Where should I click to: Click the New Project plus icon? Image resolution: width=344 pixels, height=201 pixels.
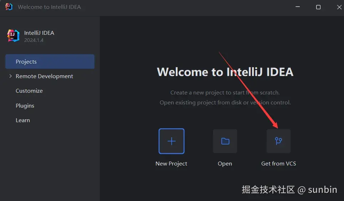pyautogui.click(x=171, y=141)
